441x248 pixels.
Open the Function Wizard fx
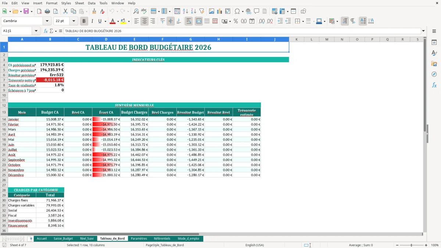tap(46, 31)
